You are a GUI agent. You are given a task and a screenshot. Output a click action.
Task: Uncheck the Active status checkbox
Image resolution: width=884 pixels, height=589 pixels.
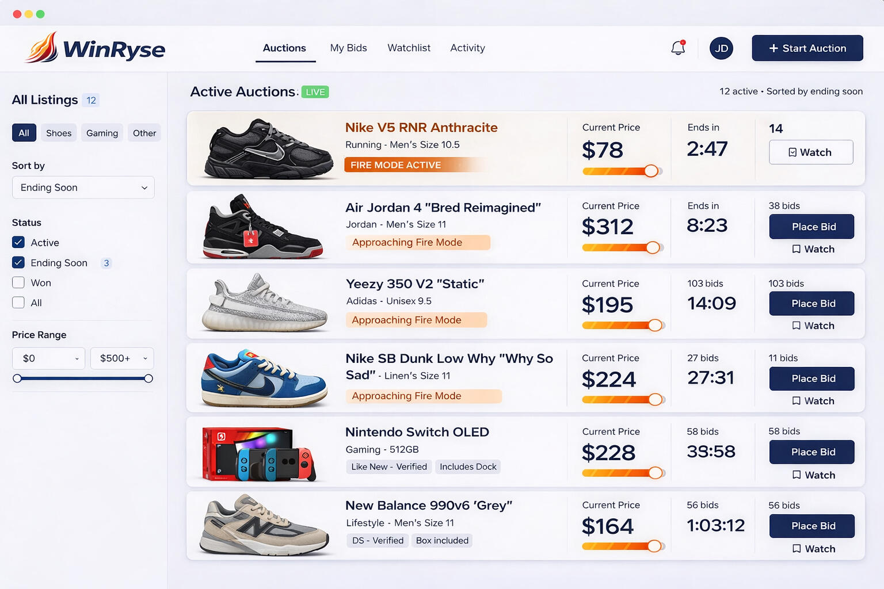(x=18, y=243)
